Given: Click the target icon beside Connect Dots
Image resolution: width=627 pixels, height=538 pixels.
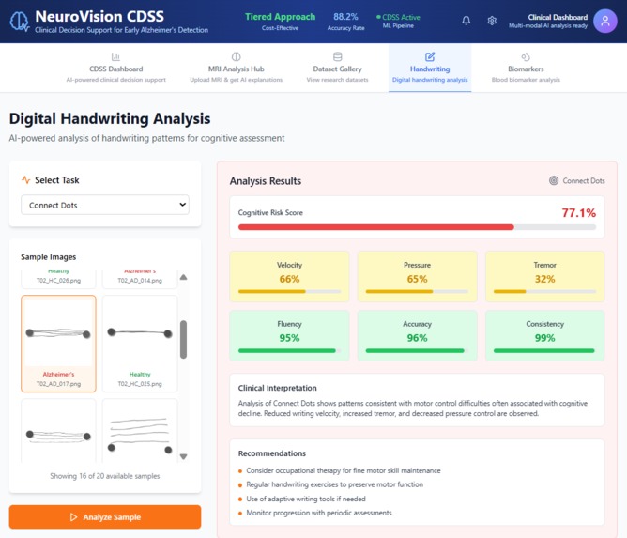Looking at the screenshot, I should 554,180.
